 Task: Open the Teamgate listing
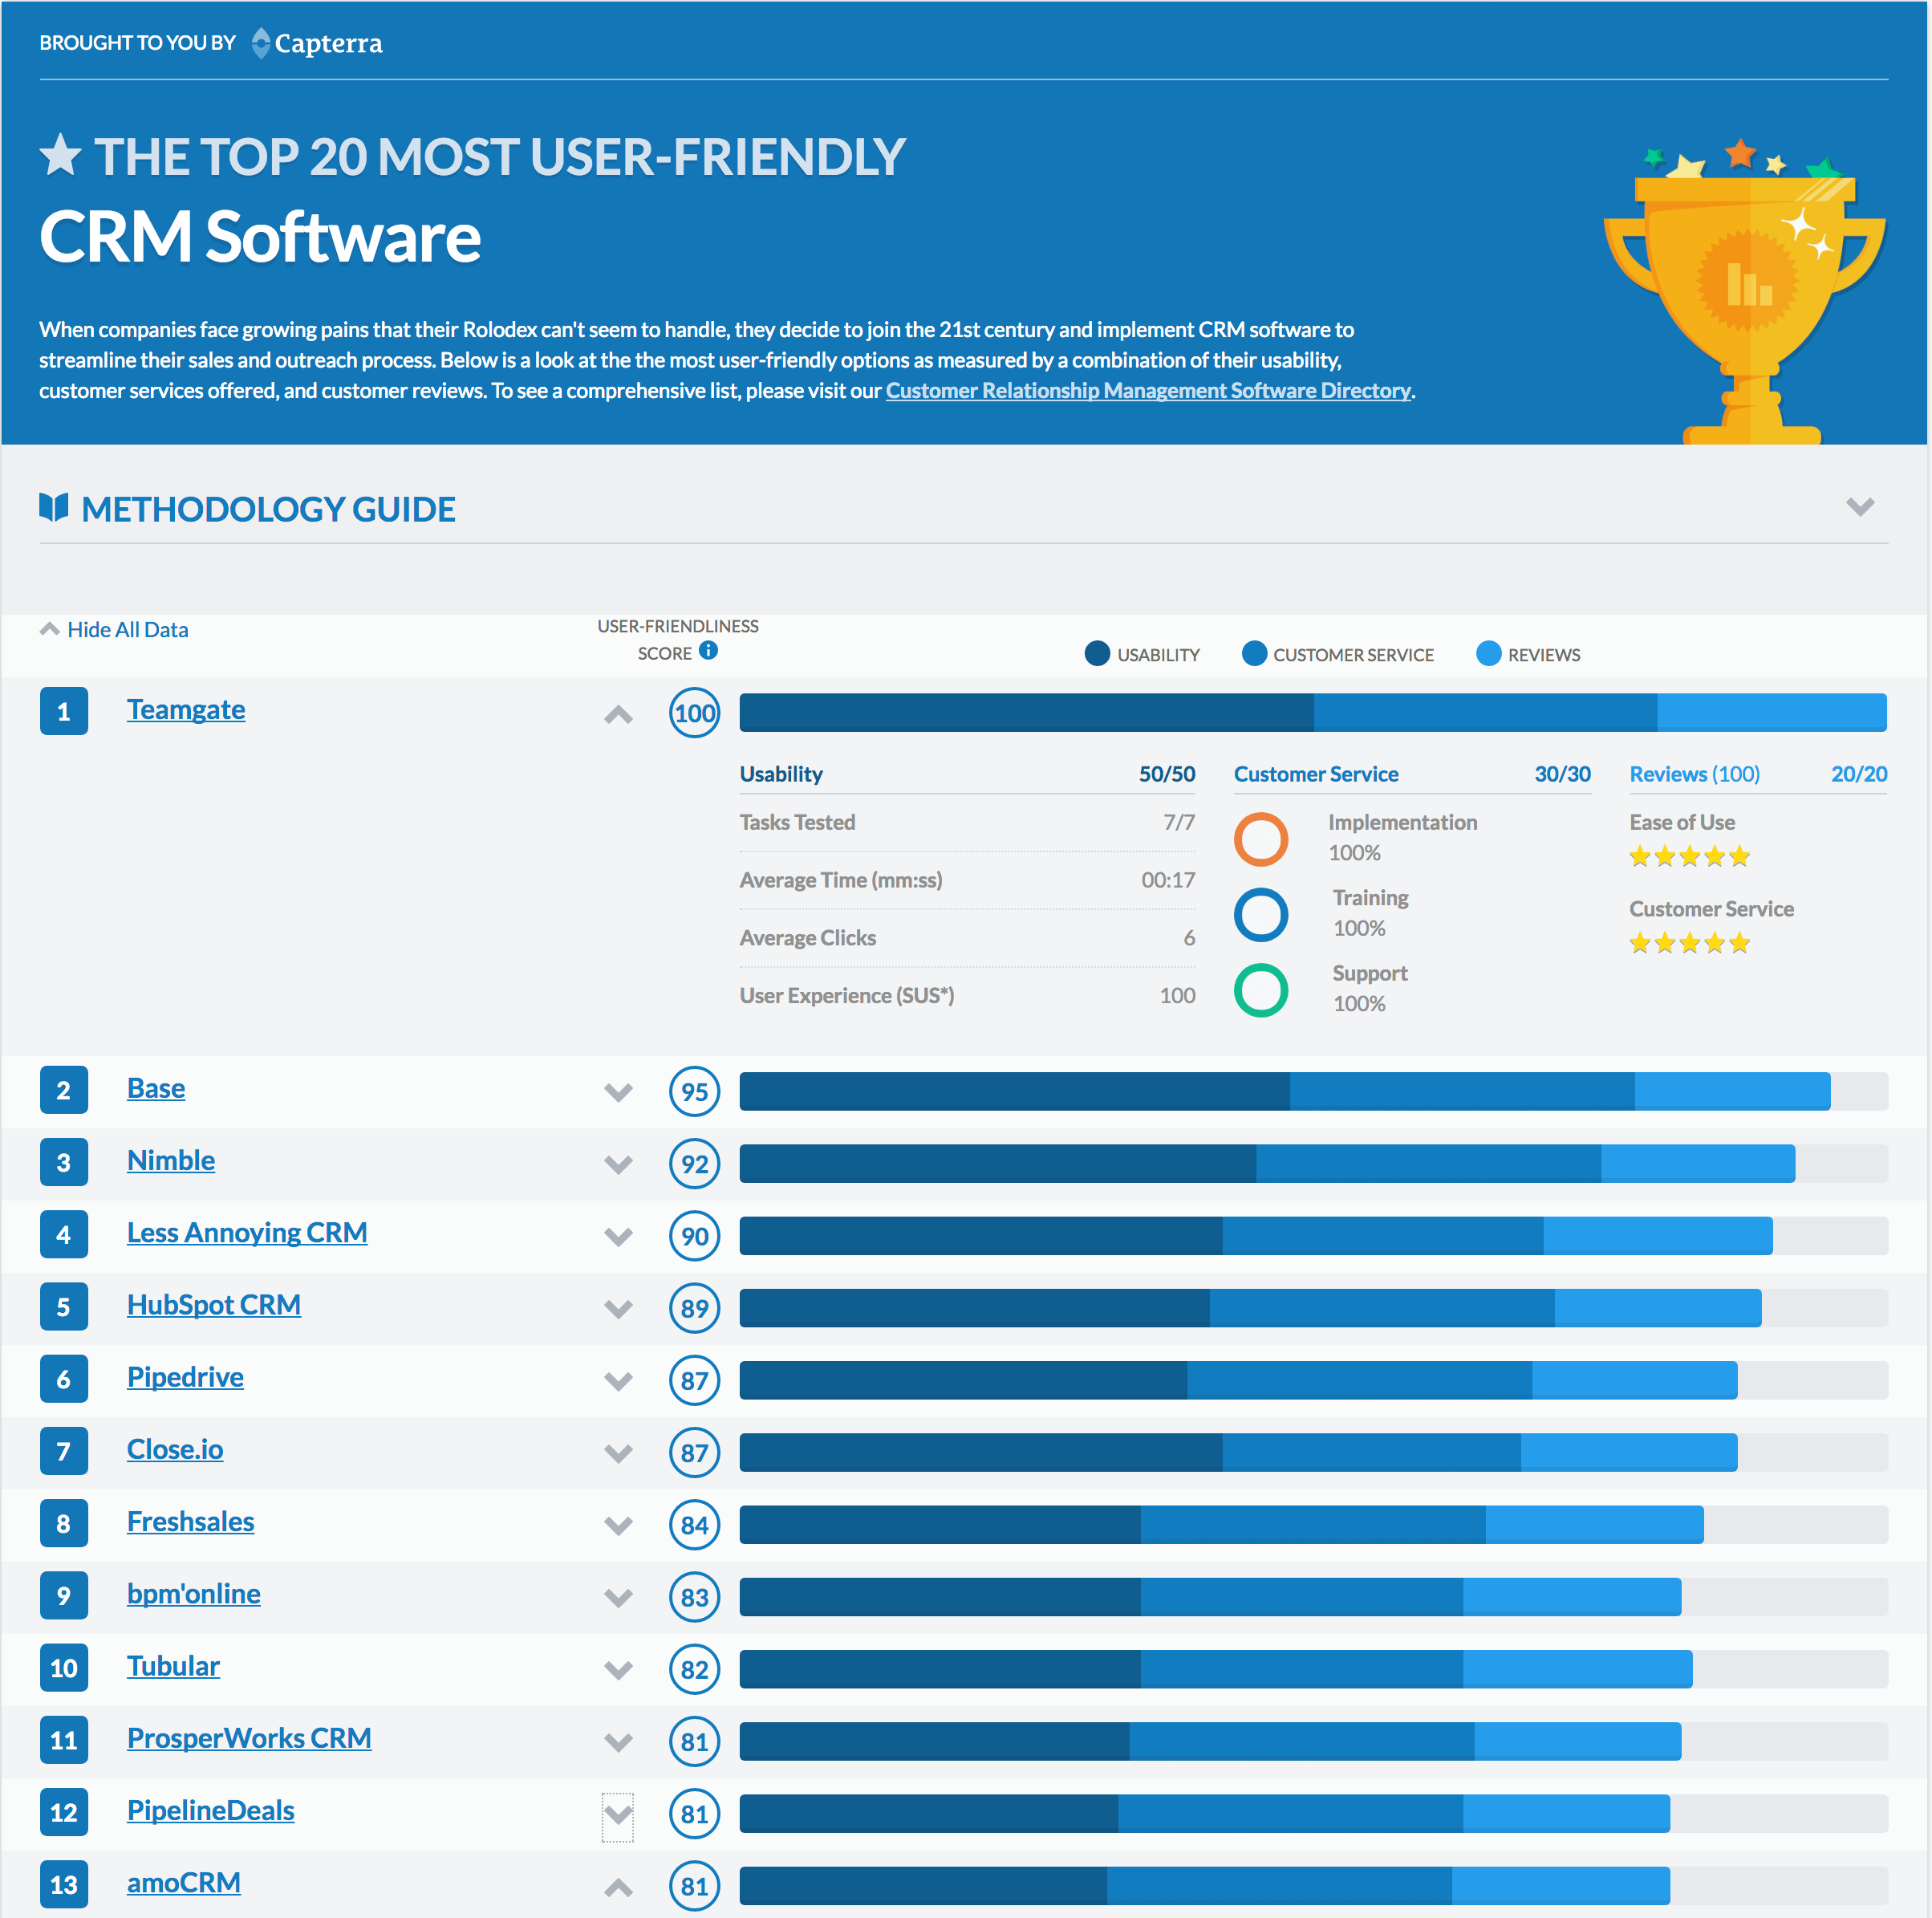coord(186,709)
